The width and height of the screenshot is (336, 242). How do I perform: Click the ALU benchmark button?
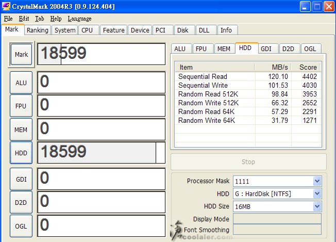pos(21,83)
